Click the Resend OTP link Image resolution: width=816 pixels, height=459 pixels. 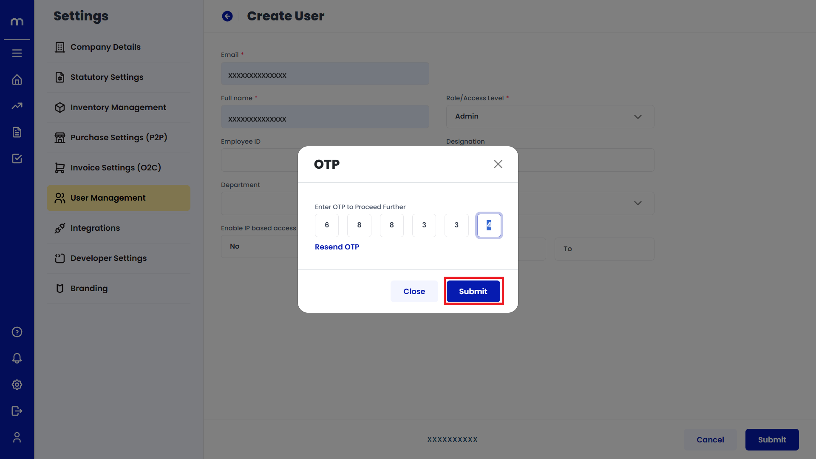point(337,247)
